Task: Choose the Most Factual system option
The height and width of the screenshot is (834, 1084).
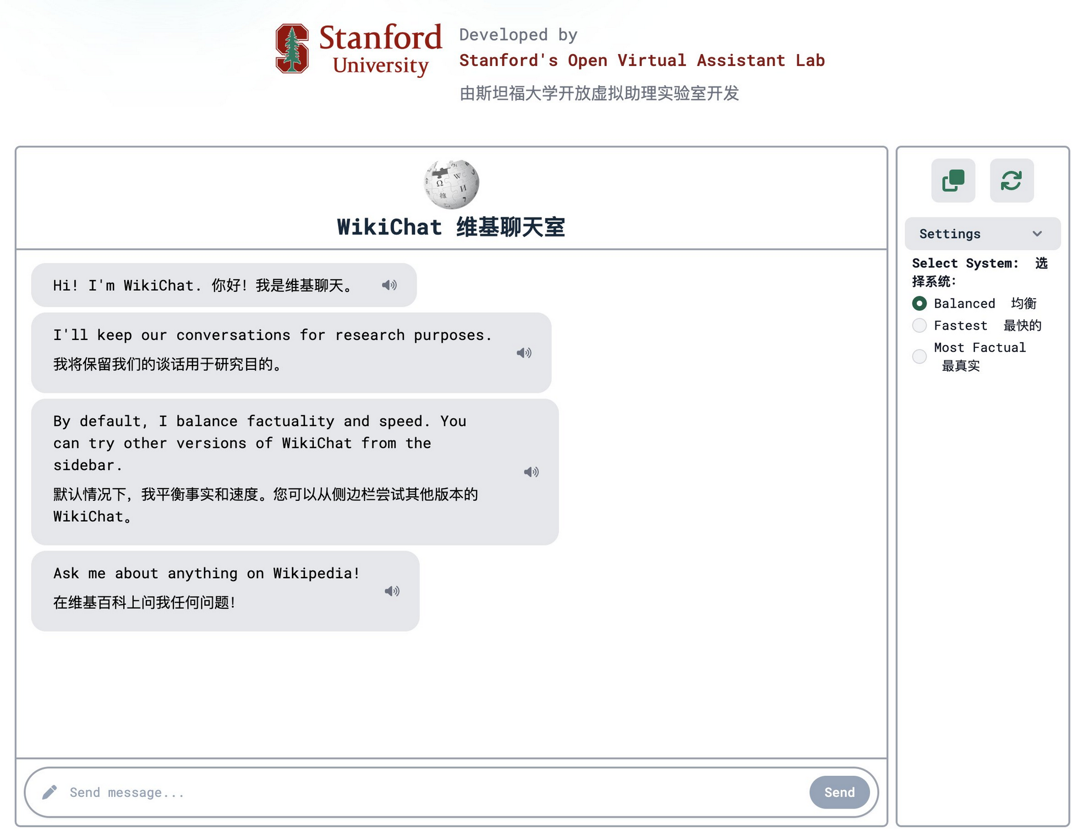Action: coord(919,356)
